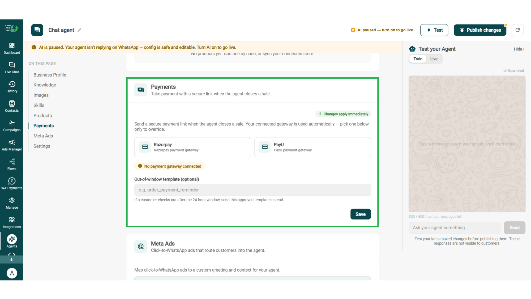531x299 pixels.
Task: Open Integrations in the sidebar
Action: [x=12, y=223]
